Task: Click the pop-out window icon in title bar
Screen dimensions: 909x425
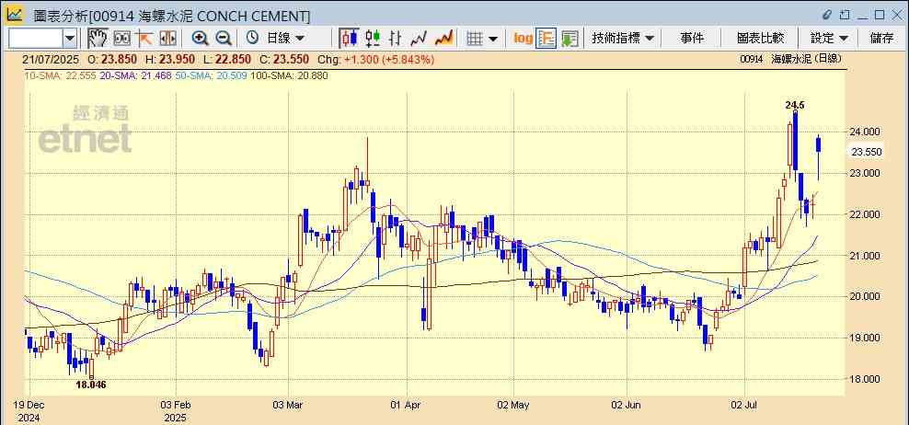Action: (846, 15)
